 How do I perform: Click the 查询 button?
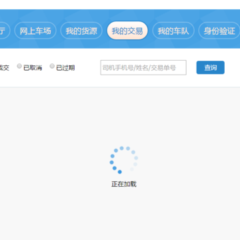click(211, 67)
